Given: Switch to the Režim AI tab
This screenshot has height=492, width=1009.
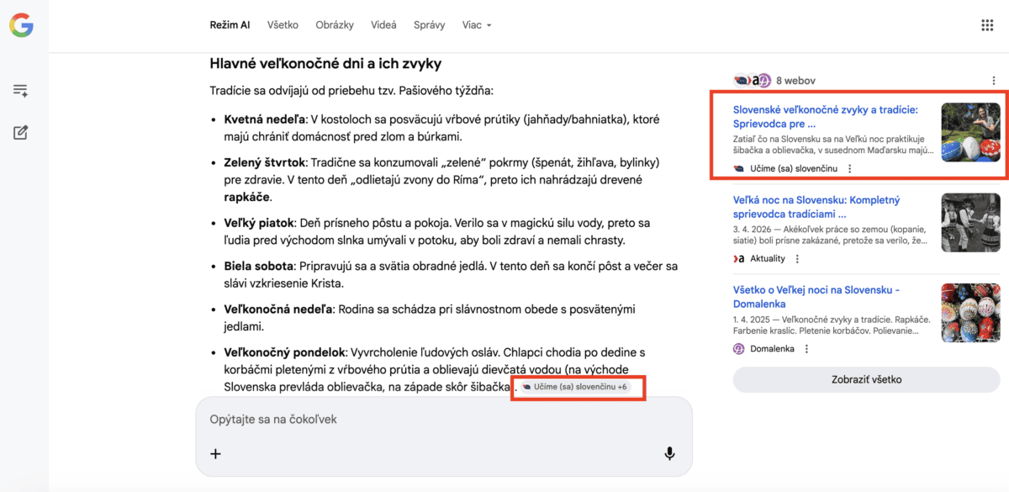Looking at the screenshot, I should coord(230,24).
